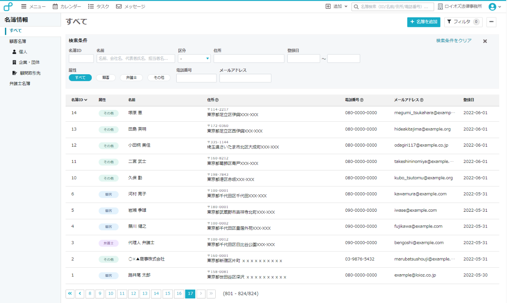The image size is (508, 303).
Task: Open the タスク task list
Action: coord(99,6)
